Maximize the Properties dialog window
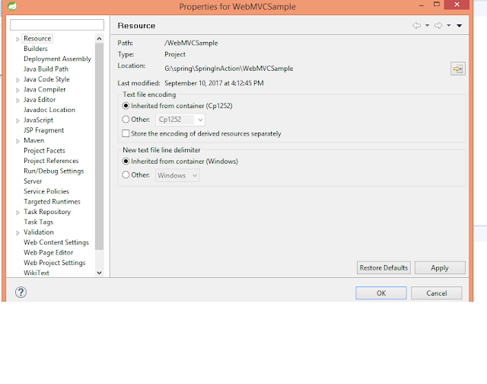The image size is (487, 384). click(436, 5)
